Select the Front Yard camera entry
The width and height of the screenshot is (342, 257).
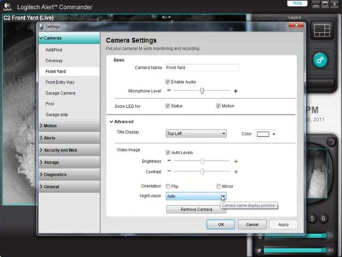point(69,71)
